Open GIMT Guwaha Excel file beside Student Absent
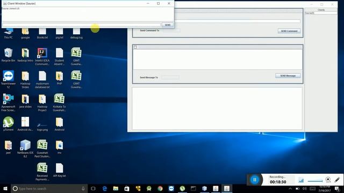The width and height of the screenshot is (344, 193). [x=76, y=57]
